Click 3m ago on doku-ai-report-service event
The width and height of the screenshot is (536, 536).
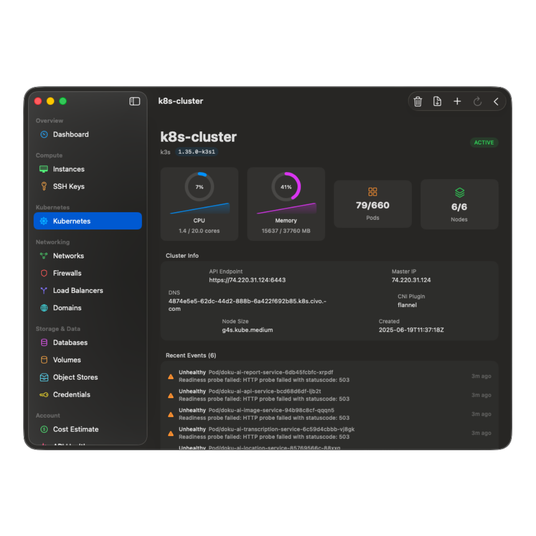coord(481,376)
